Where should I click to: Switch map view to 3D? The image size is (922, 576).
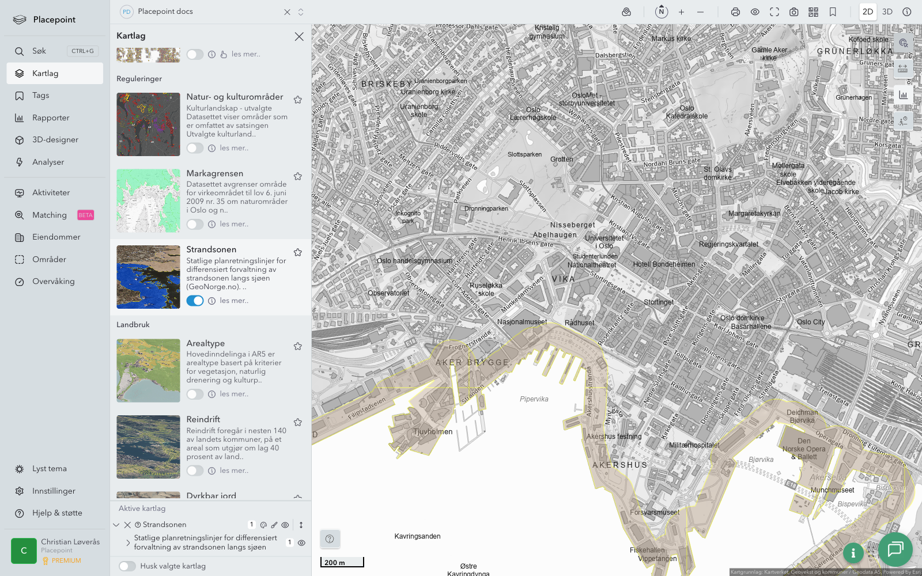(887, 12)
